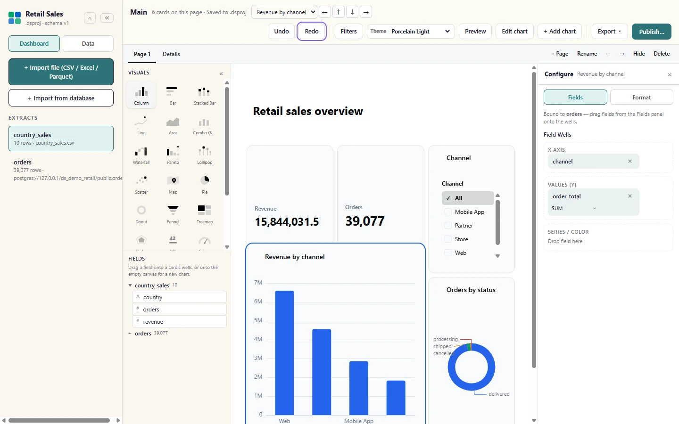Select the Funnel chart visual
The height and width of the screenshot is (424, 679).
pos(173,213)
